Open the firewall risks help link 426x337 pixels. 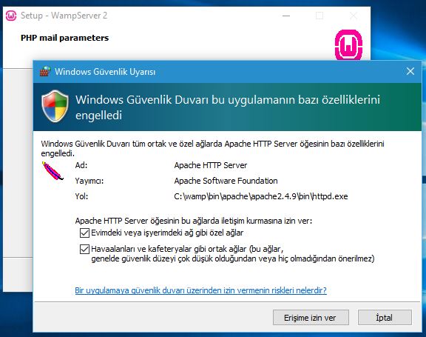point(200,290)
